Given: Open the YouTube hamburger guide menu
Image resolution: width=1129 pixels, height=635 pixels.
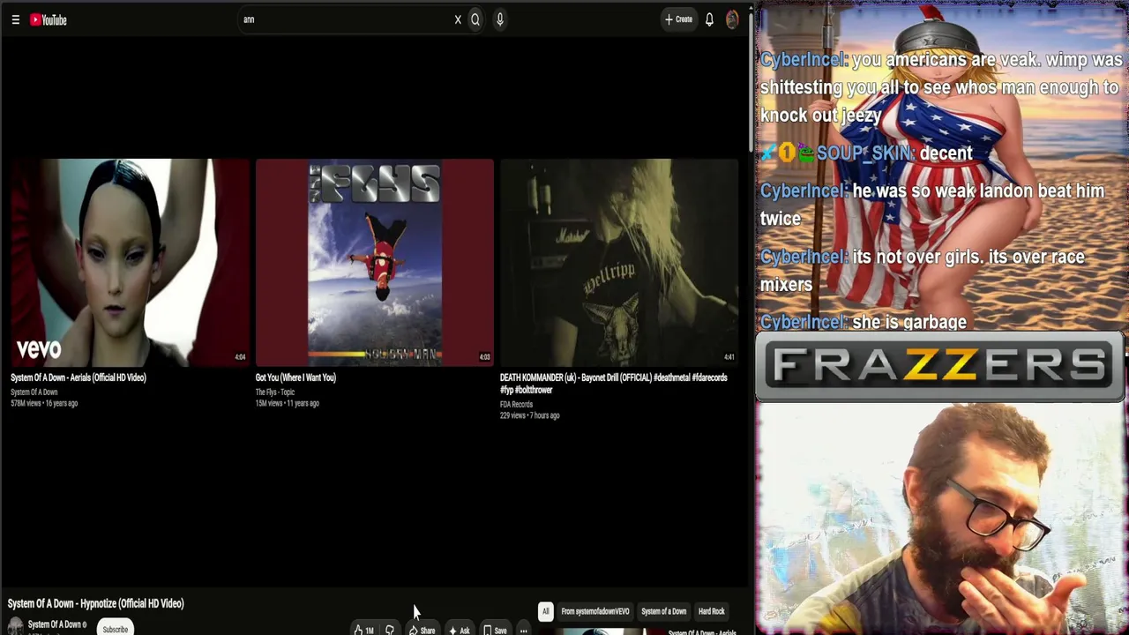Looking at the screenshot, I should tap(15, 19).
